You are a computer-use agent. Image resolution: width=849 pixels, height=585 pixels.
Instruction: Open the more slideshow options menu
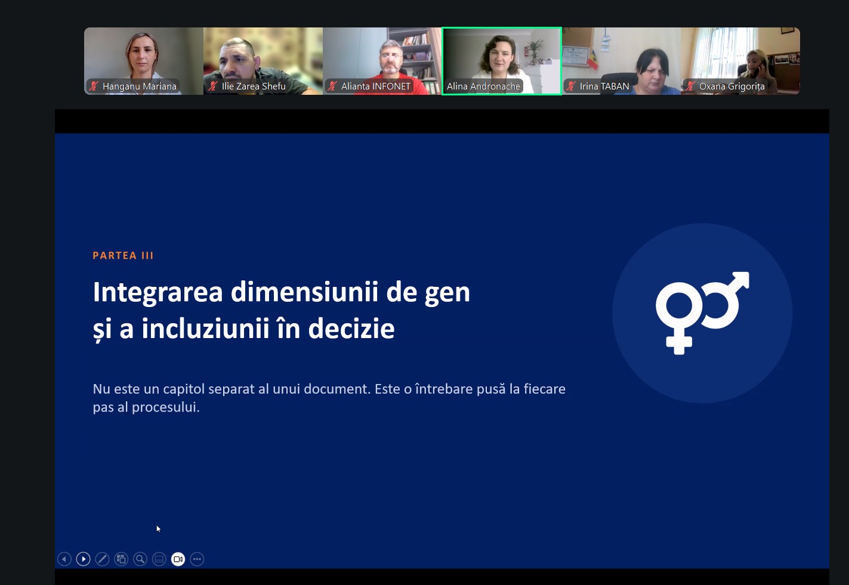(197, 559)
